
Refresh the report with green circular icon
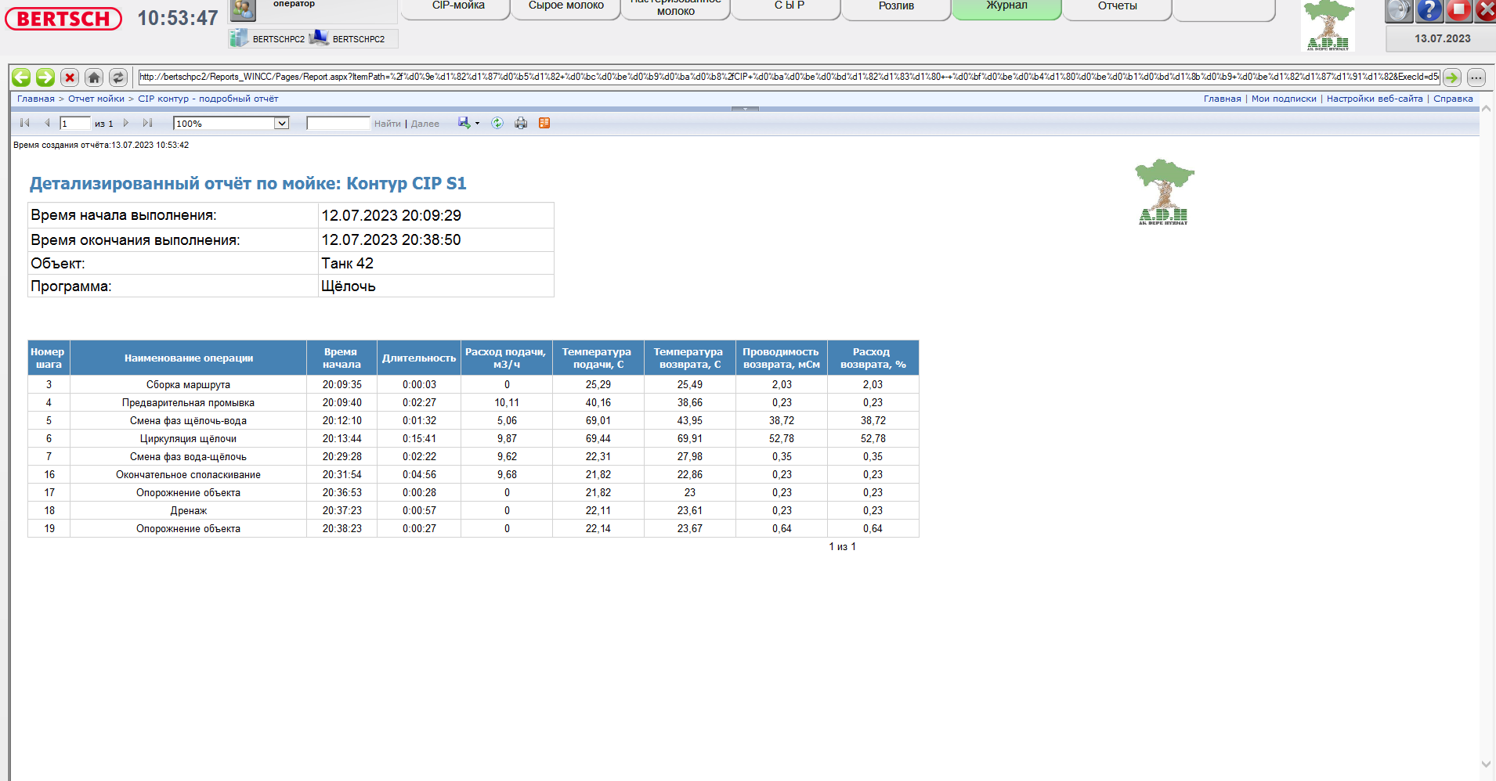497,124
